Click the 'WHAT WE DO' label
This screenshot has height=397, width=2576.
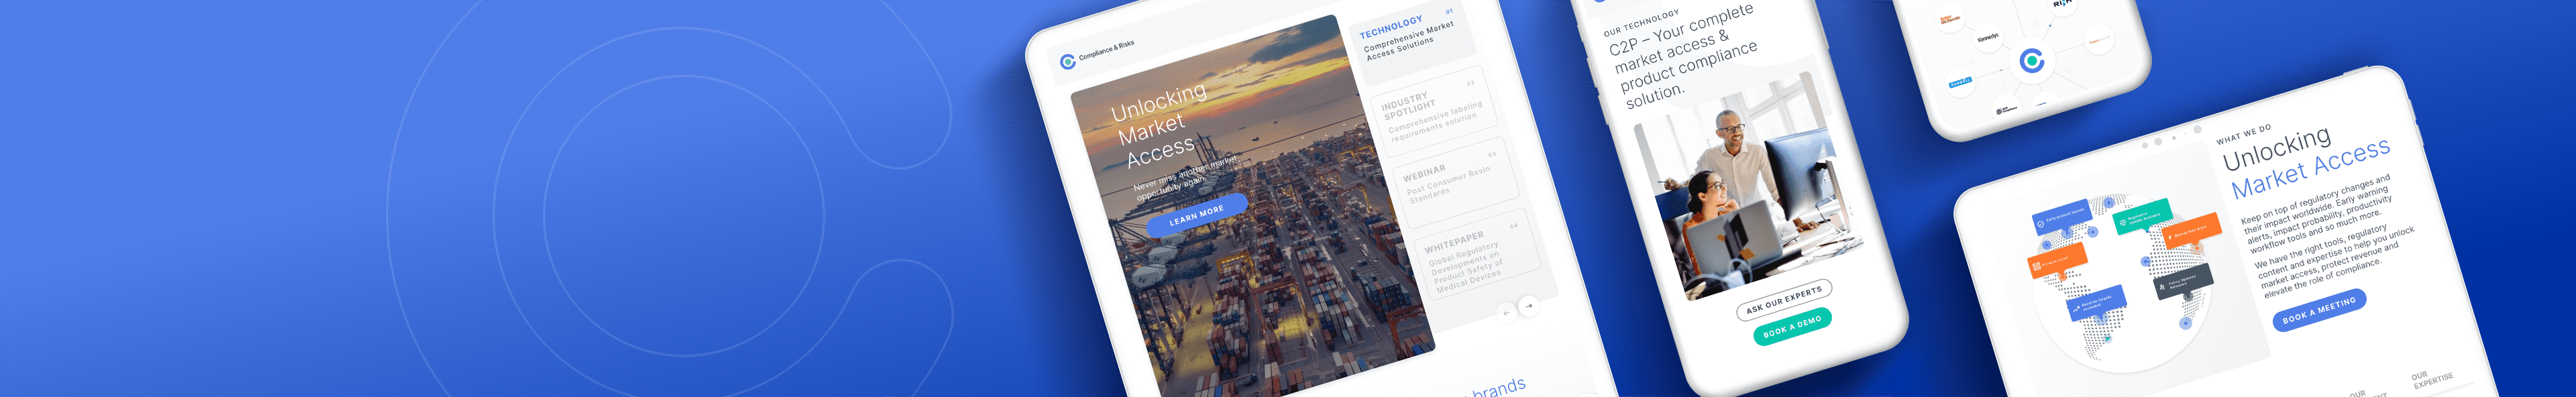tap(2244, 134)
